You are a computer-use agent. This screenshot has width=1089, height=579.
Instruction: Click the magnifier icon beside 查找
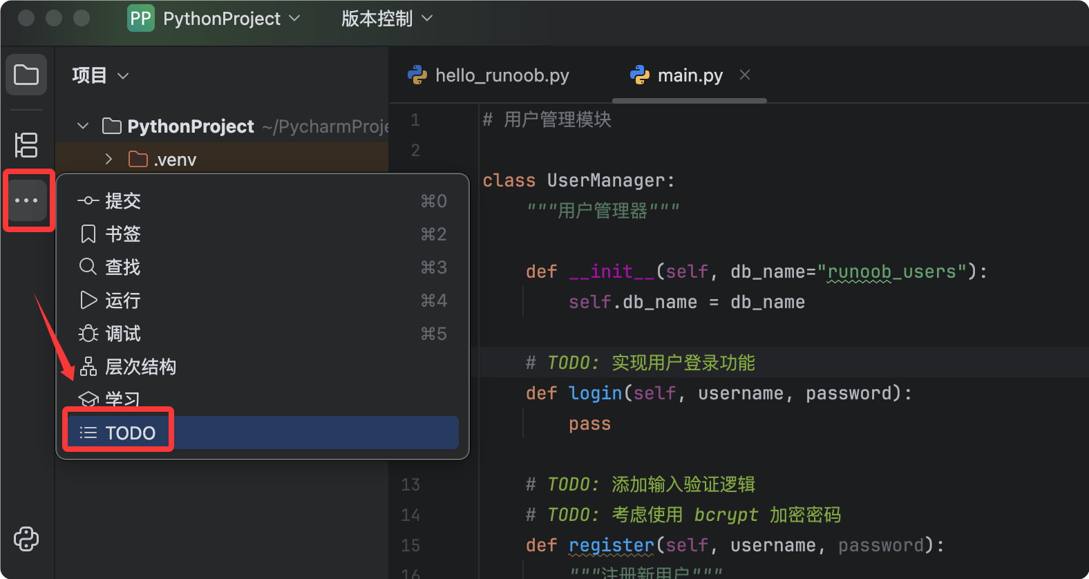[88, 267]
